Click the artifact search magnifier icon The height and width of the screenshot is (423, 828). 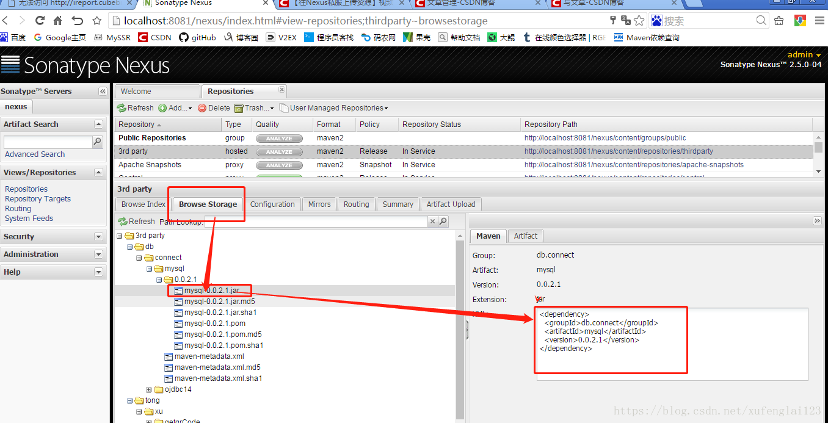click(x=98, y=142)
